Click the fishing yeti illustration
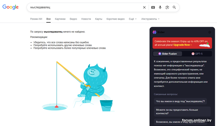217x126 pixels. (78, 86)
